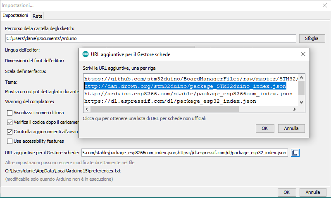331x198 pixels.
Task: Open the additional URLs editor window icon
Action: pos(295,153)
